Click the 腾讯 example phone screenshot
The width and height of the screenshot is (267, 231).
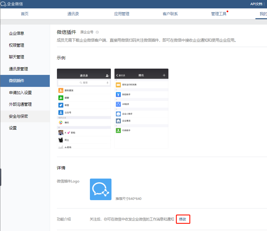(x=141, y=108)
